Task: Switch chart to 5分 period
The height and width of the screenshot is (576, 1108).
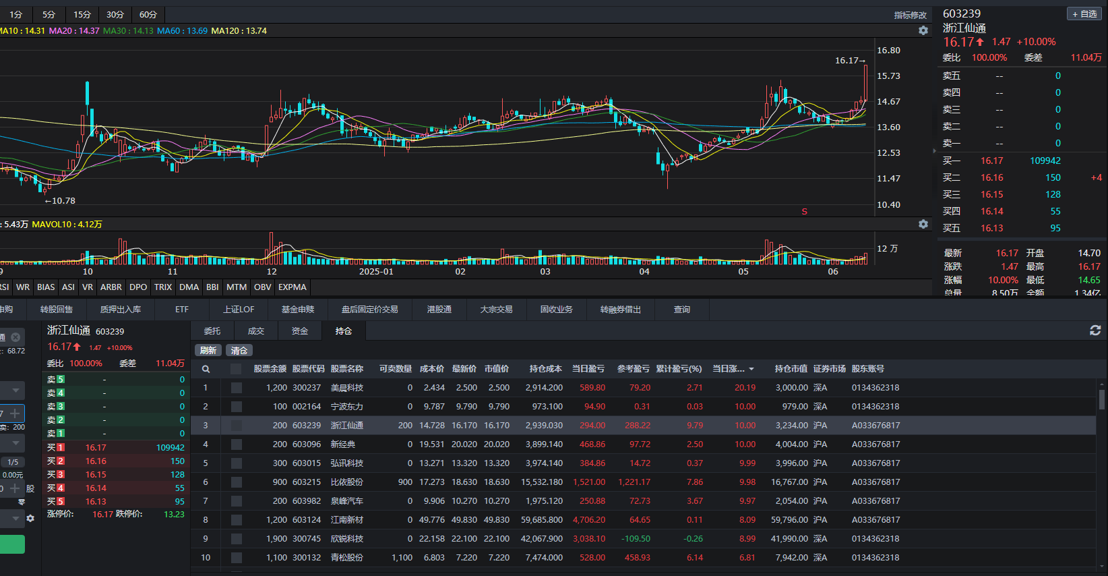Action: coord(49,14)
